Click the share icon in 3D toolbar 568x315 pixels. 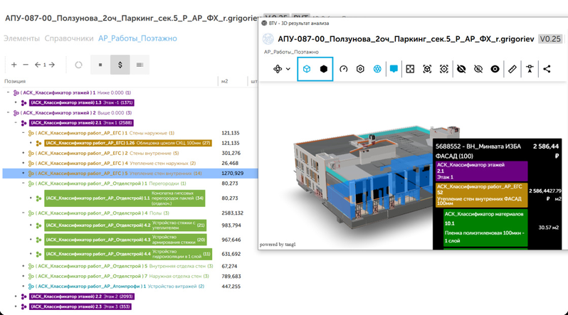click(x=547, y=69)
